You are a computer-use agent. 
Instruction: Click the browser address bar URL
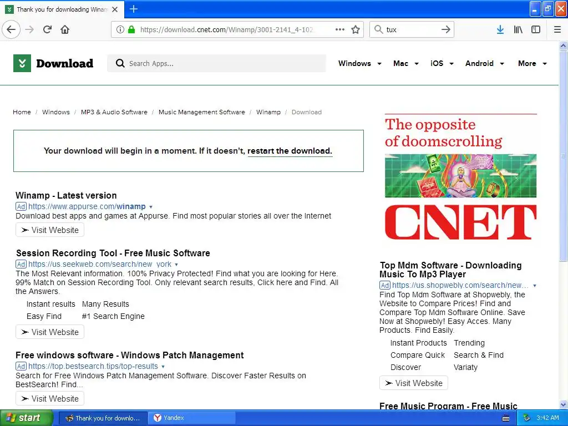pyautogui.click(x=226, y=29)
